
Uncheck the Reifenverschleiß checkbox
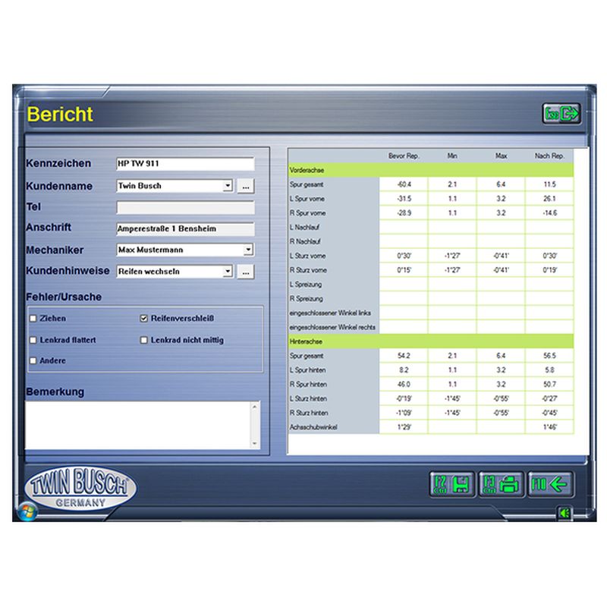click(x=144, y=319)
